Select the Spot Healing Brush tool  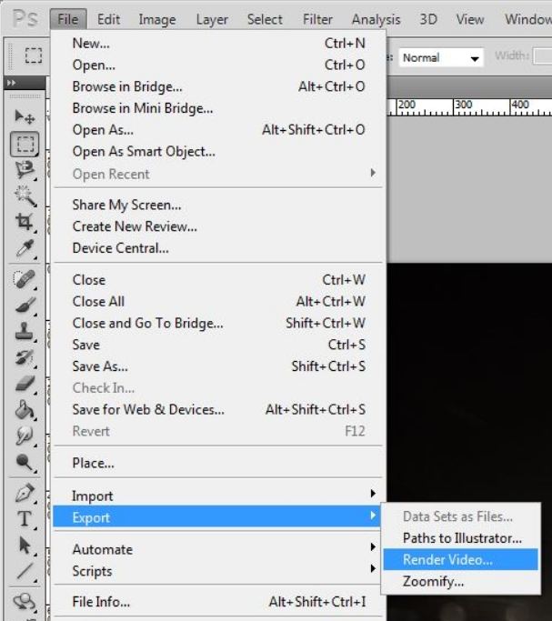pos(25,279)
